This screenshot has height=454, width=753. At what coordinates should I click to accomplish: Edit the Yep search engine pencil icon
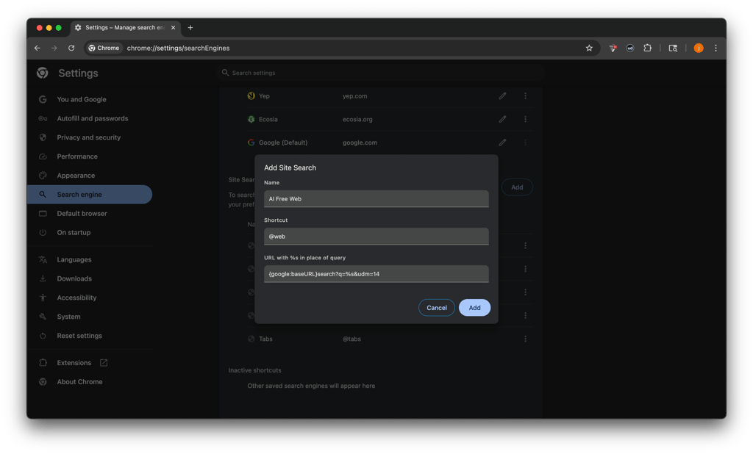click(502, 96)
